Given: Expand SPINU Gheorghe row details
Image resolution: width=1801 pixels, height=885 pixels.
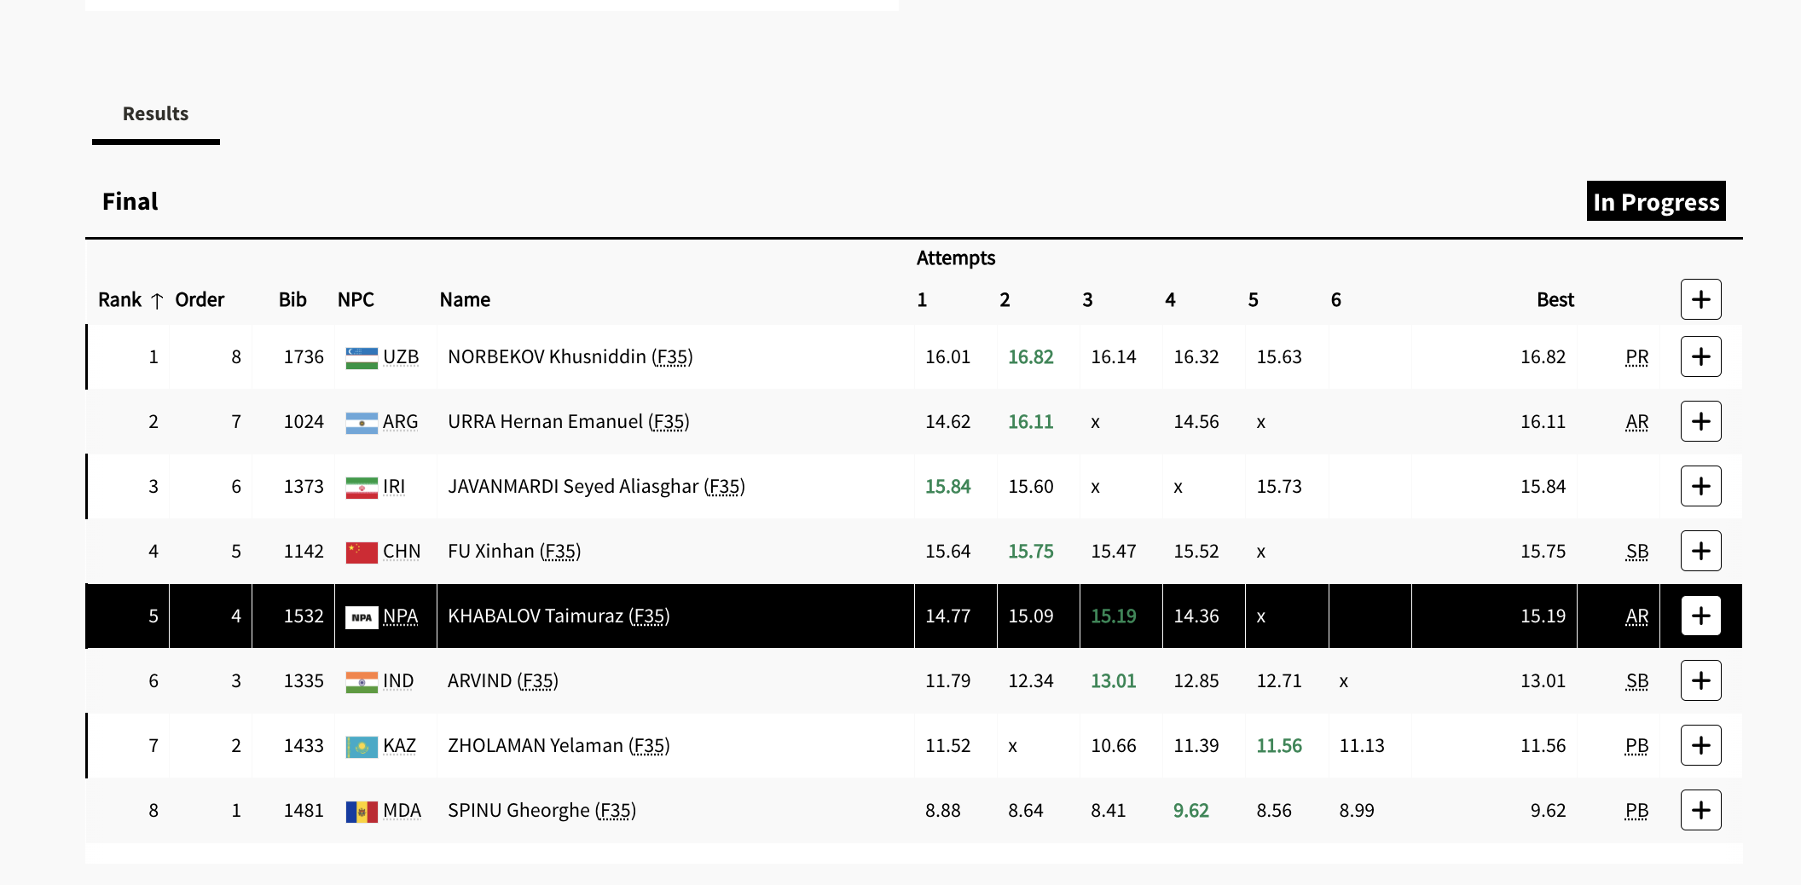Looking at the screenshot, I should [x=1700, y=810].
